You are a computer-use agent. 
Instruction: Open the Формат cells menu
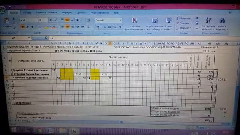183,28
